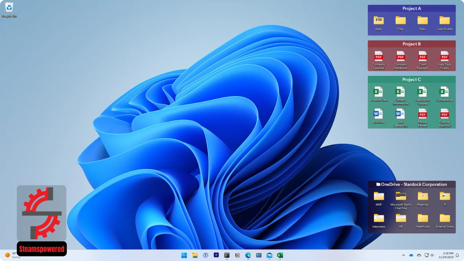Open Excel from the taskbar
The height and width of the screenshot is (261, 464).
point(280,255)
